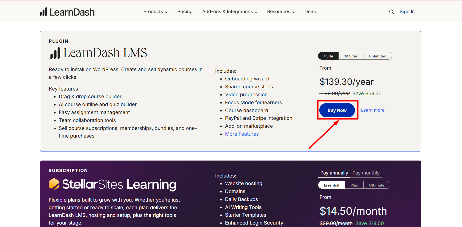The width and height of the screenshot is (462, 227).
Task: Expand Add-ons & Integrations menu
Action: pyautogui.click(x=229, y=11)
